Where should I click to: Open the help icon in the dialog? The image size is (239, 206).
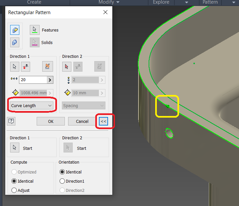[x=11, y=121]
